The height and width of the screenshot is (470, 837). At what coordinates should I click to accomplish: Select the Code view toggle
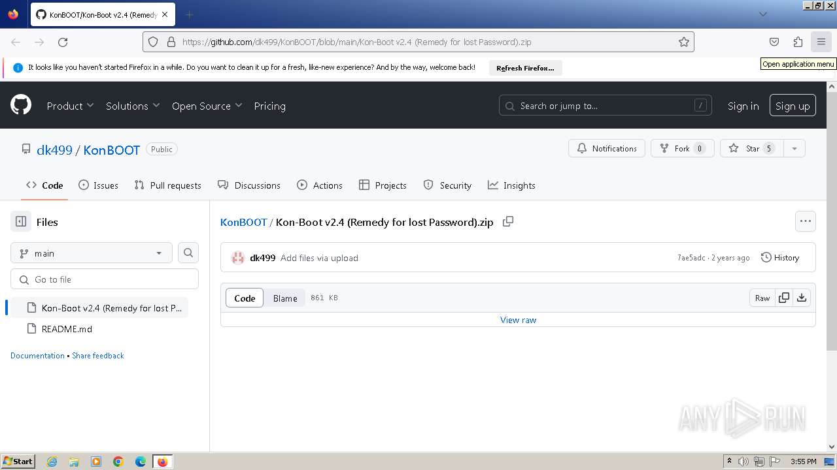click(245, 298)
